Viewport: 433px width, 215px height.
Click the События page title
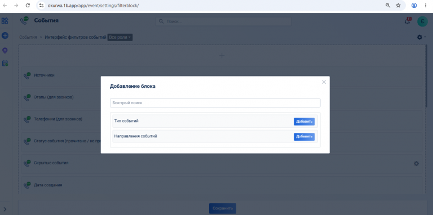coord(46,20)
